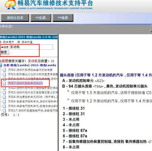Click the vehicle header 朗逸(Lavida)-2021-朗逸Lavida 1.4 HL
This screenshot has height=151, width=152.
pos(29,37)
